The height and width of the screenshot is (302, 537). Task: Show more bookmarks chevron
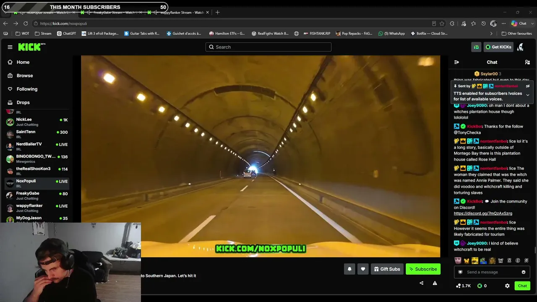(491, 34)
